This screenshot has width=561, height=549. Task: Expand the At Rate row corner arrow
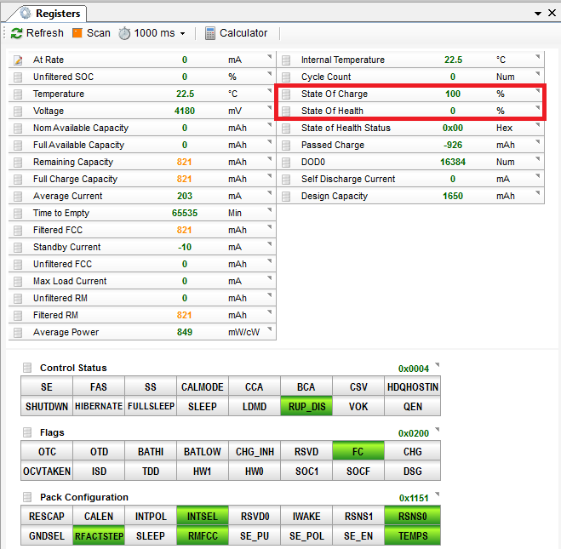tap(269, 56)
